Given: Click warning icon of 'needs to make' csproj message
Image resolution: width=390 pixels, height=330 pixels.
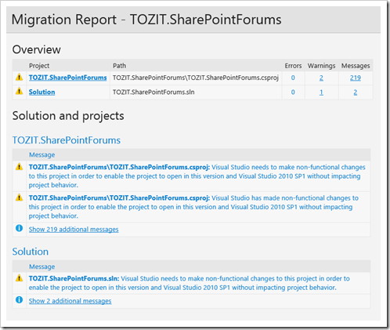Looking at the screenshot, I should (x=19, y=167).
